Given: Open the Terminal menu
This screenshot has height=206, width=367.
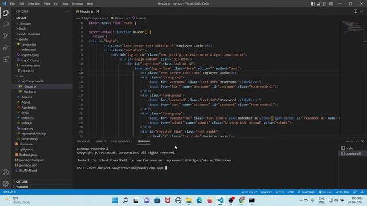Looking at the screenshot, I should point(77,4).
